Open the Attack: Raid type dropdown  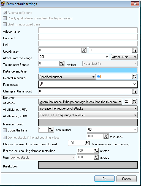124,57
